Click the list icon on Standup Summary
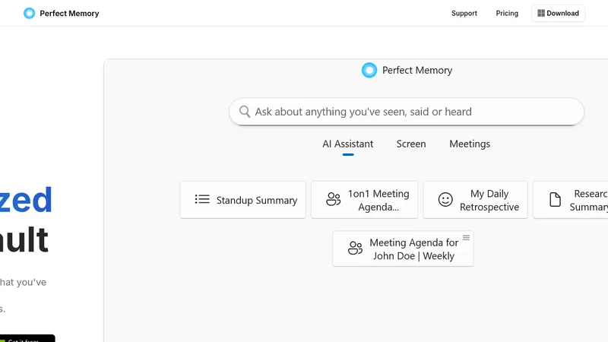The height and width of the screenshot is (342, 608). click(x=202, y=199)
